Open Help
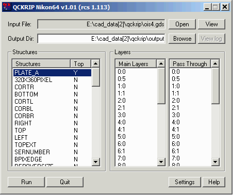Screen dimensions: 233x195 coord(214,182)
